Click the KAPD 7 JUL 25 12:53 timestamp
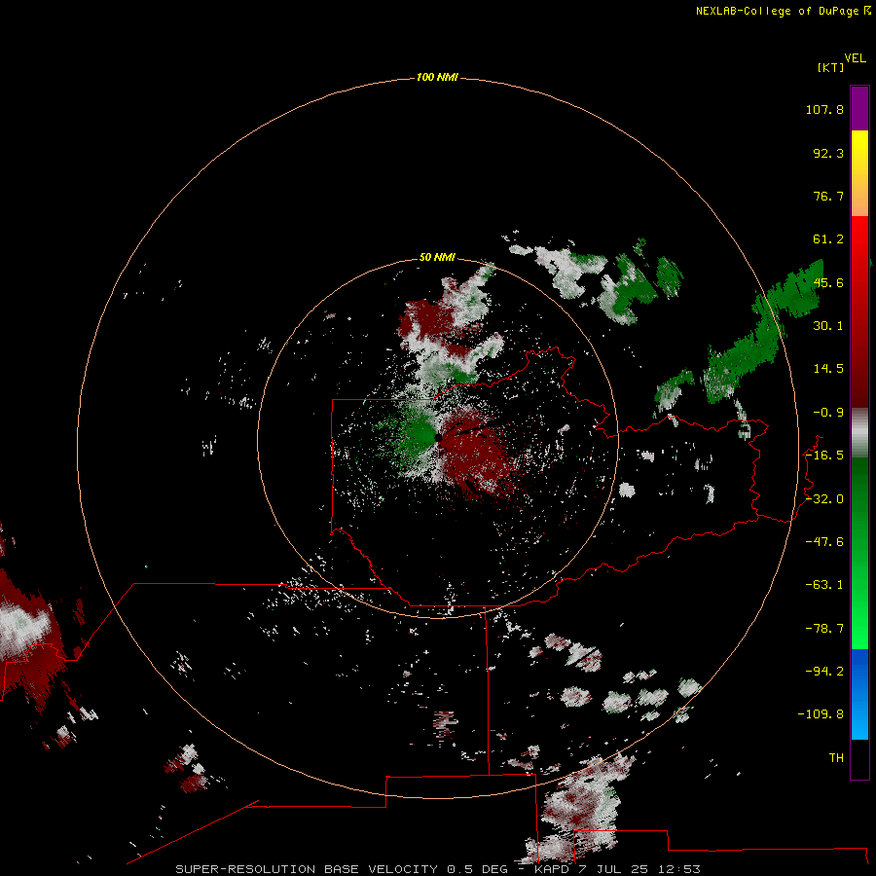Viewport: 876px width, 876px height. coord(617,869)
